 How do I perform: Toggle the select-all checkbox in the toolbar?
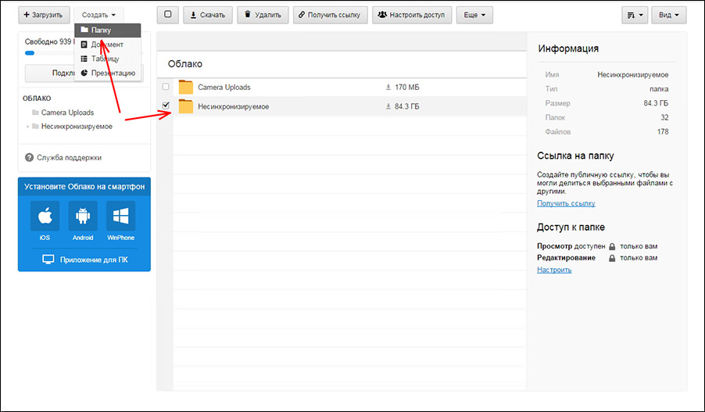coord(167,15)
